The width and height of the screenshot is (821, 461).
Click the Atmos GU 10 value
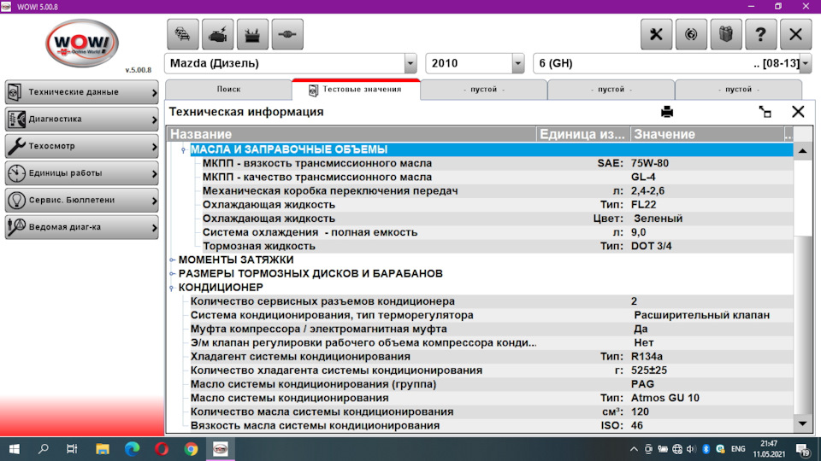point(665,398)
